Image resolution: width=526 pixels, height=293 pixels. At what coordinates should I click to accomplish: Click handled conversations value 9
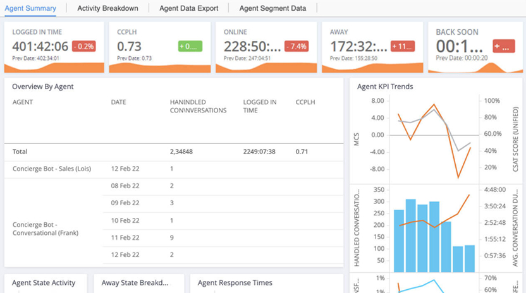pos(172,237)
